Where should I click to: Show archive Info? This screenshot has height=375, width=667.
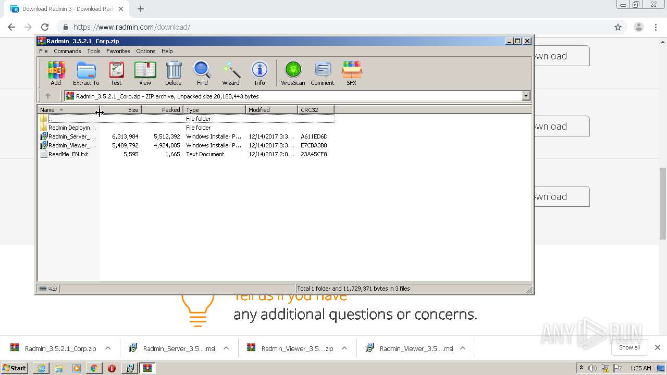260,73
